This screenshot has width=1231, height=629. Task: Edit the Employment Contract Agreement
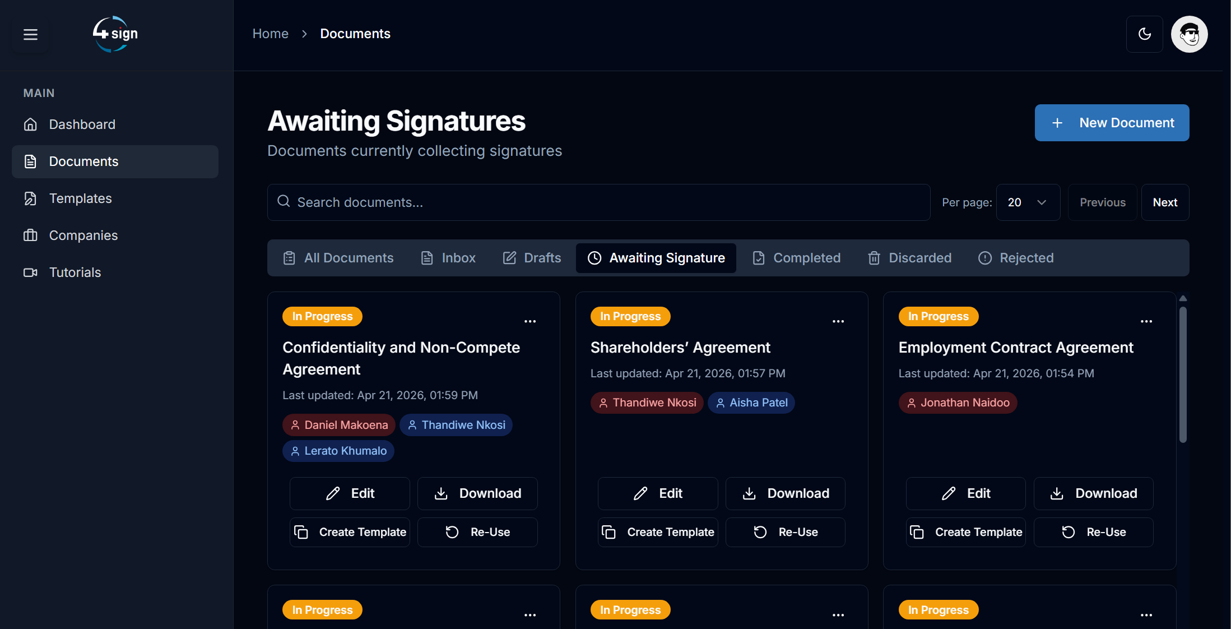click(966, 493)
